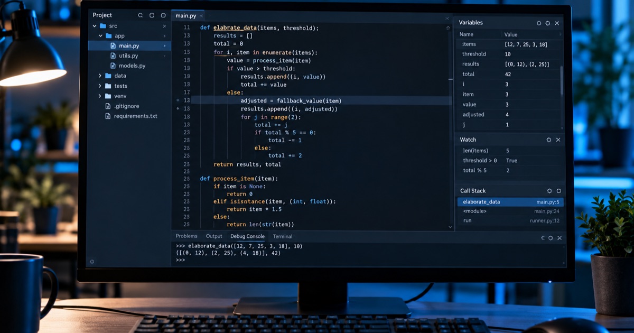
Task: Collapse the src folder chevron
Action: (x=95, y=26)
